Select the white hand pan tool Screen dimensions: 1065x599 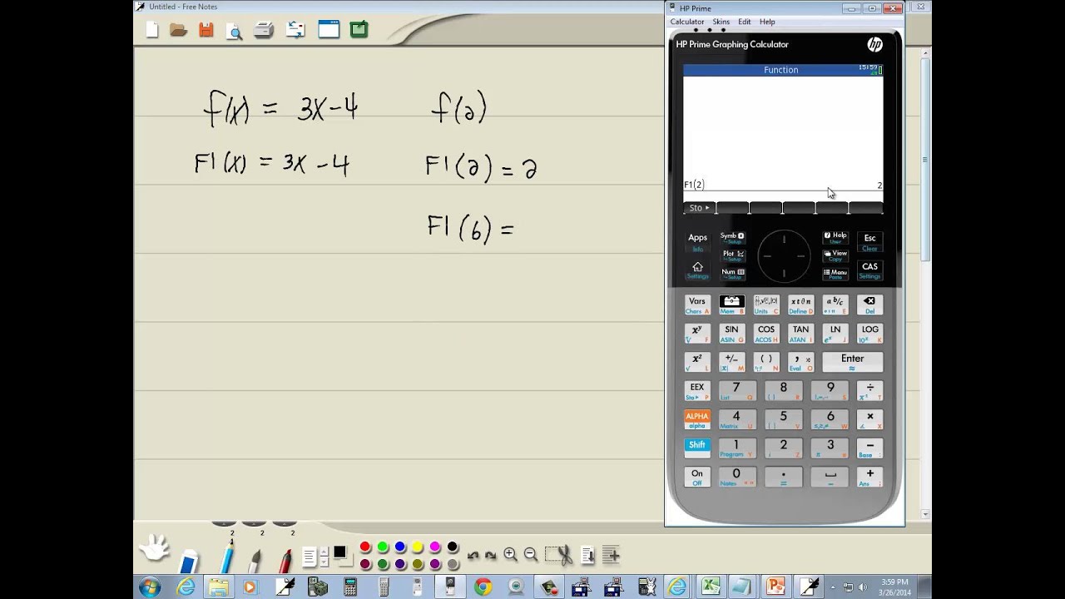pos(154,549)
